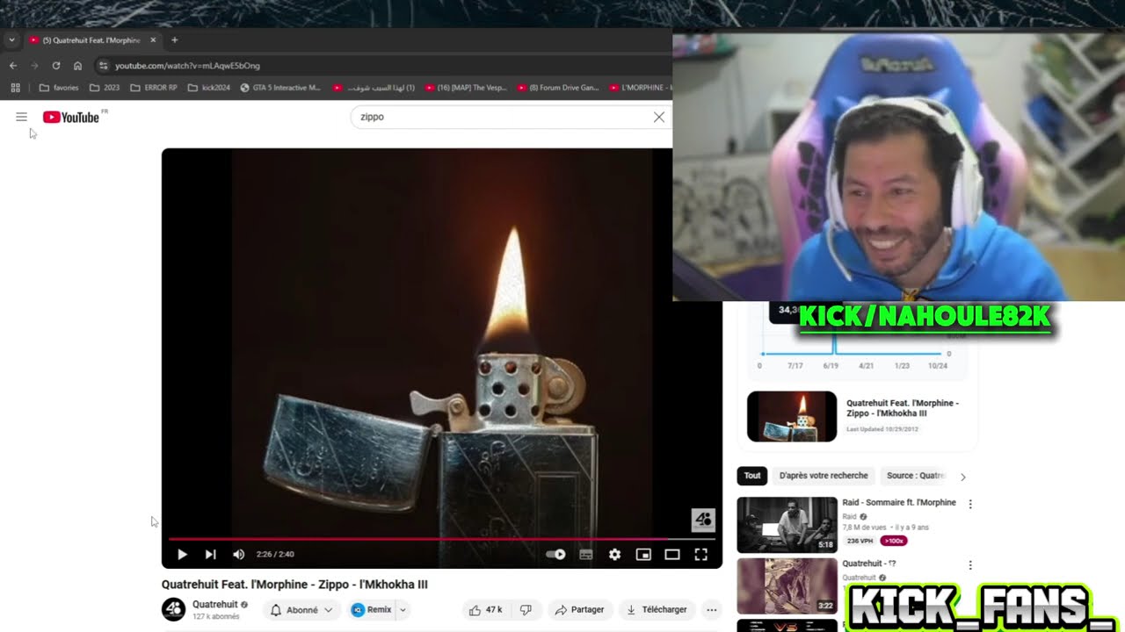The image size is (1125, 632).
Task: Open the Quatrehuit channel name link
Action: [215, 604]
